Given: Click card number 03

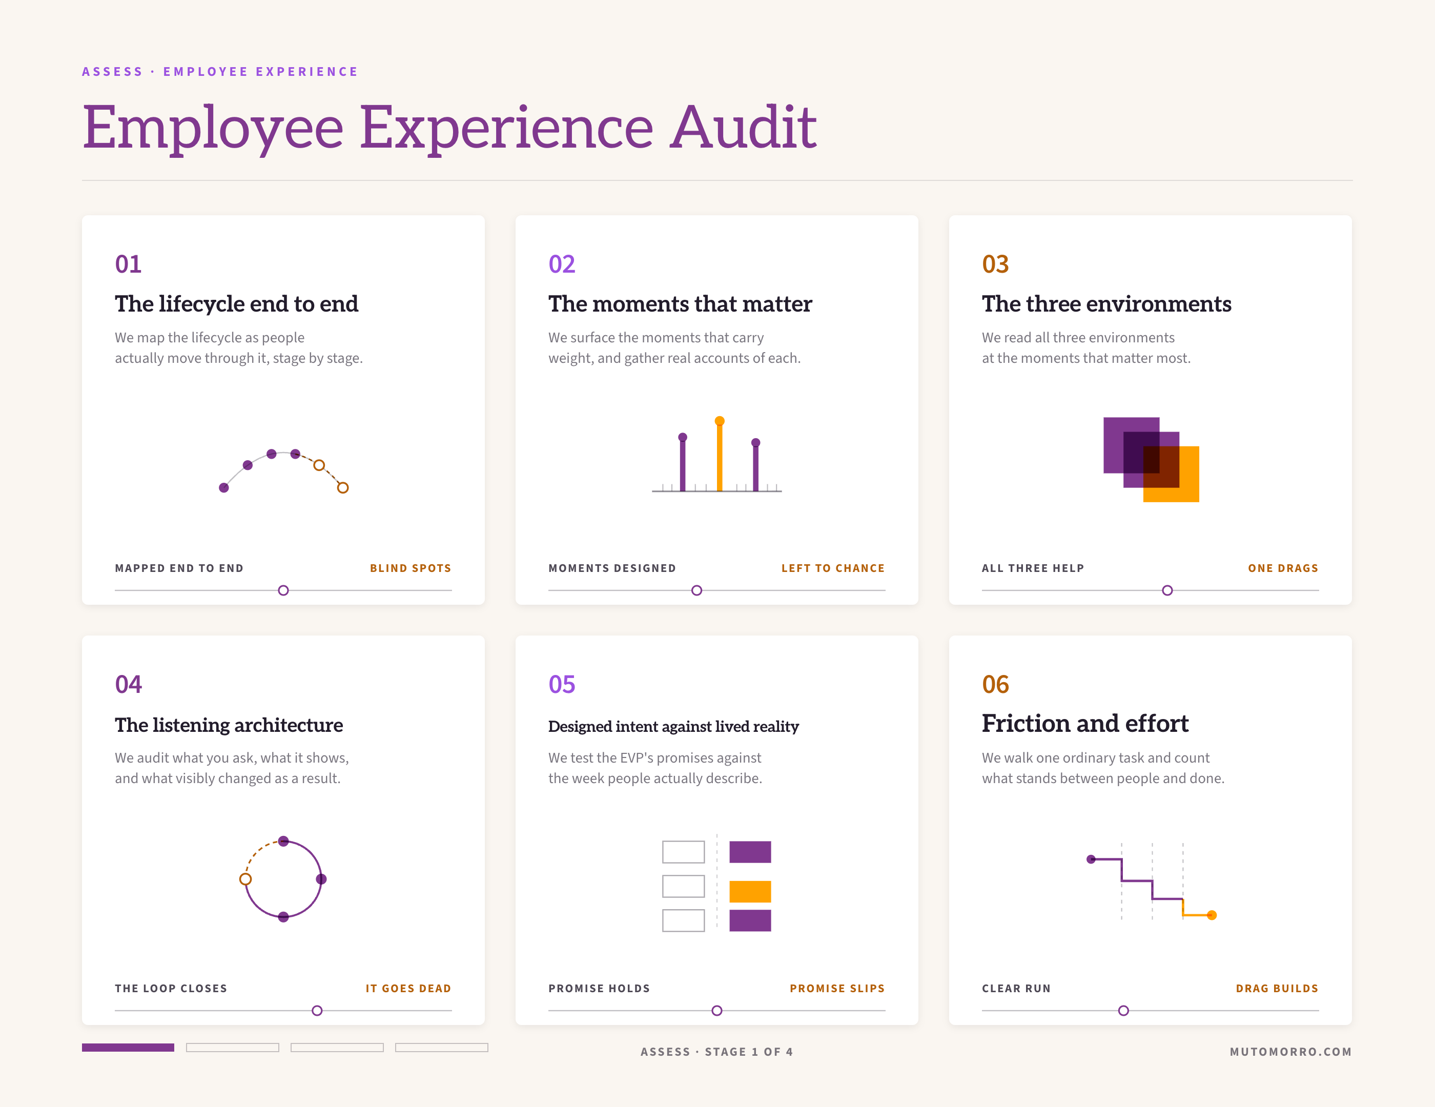Looking at the screenshot, I should (995, 264).
